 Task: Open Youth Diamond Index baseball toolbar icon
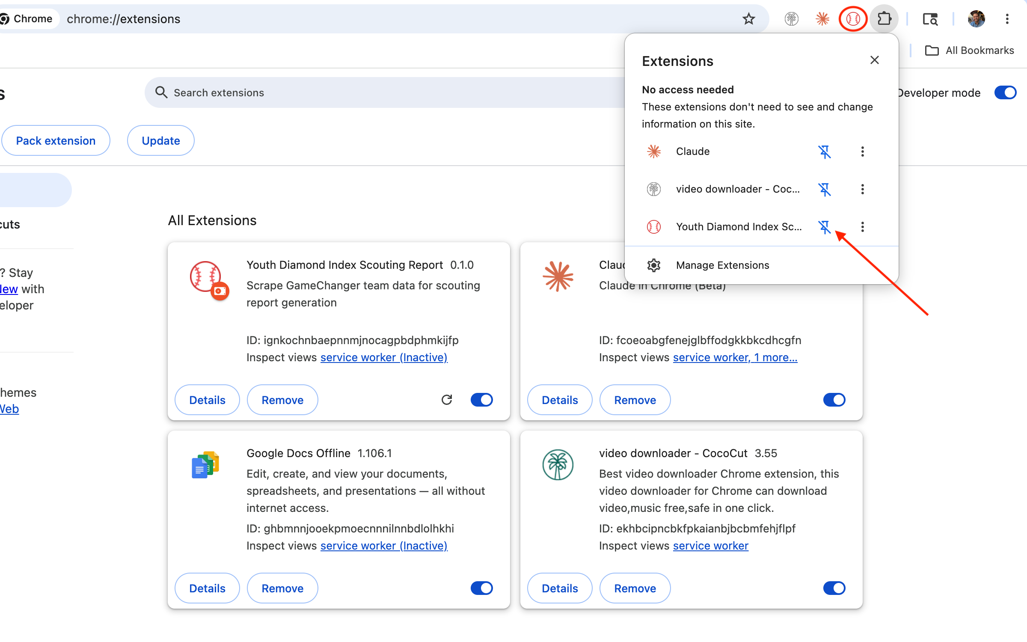pos(853,19)
